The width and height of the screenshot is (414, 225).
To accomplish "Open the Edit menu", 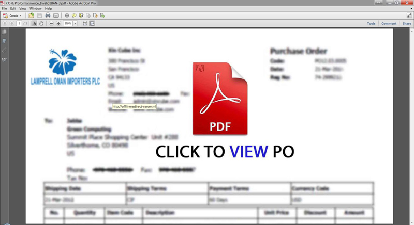I will [x=13, y=8].
